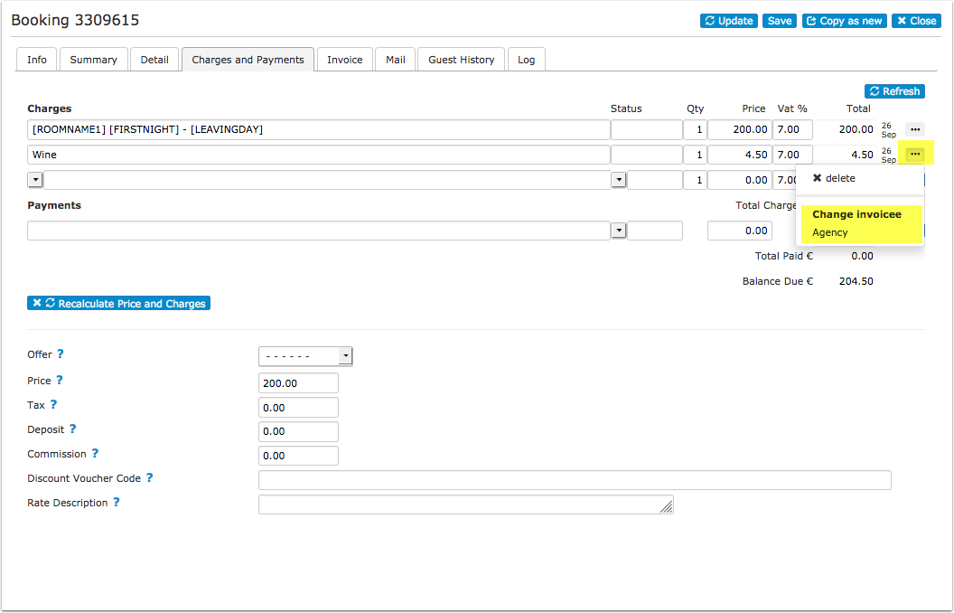Edit the Deposit input field
This screenshot has height=613, width=954.
coord(298,431)
